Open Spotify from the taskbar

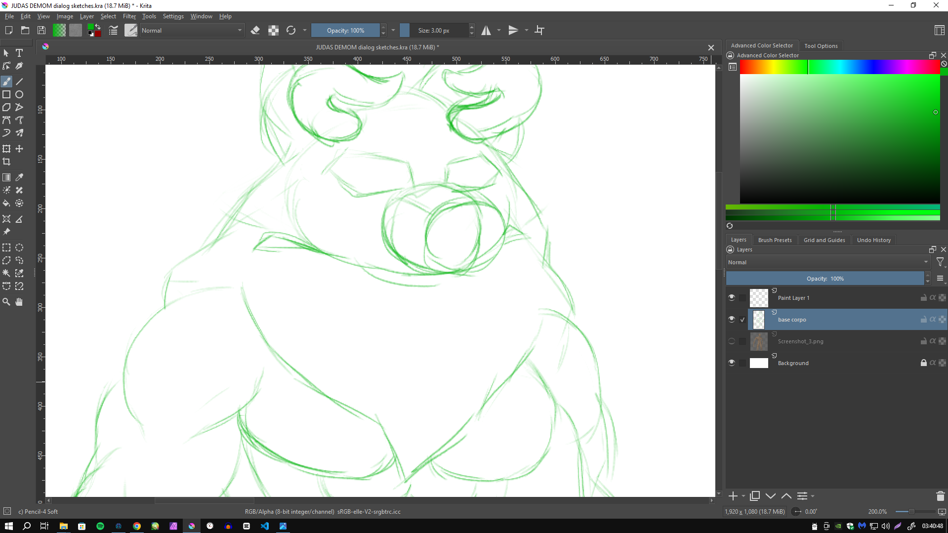pyautogui.click(x=100, y=526)
